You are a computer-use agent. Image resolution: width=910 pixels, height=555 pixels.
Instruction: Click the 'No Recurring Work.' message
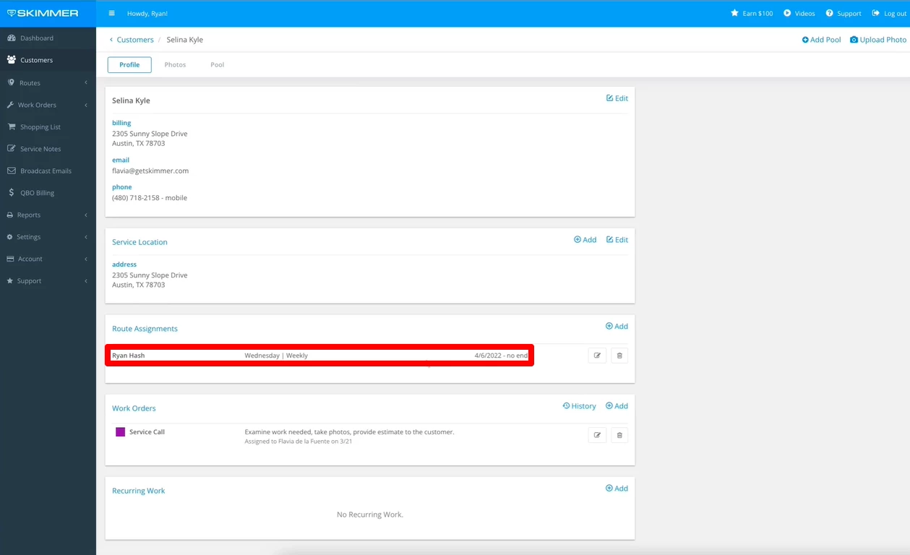[x=370, y=515]
